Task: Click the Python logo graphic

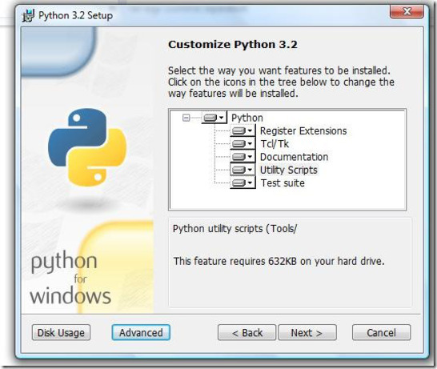Action: [87, 147]
